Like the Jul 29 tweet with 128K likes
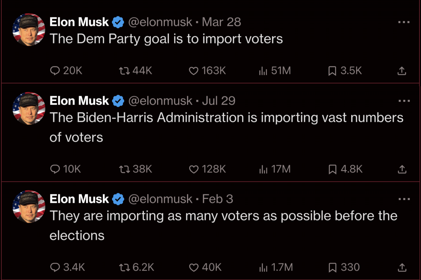This screenshot has height=280, width=421. click(x=193, y=169)
